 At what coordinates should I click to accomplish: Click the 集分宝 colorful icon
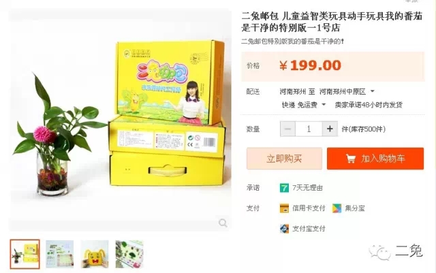[x=337, y=208]
